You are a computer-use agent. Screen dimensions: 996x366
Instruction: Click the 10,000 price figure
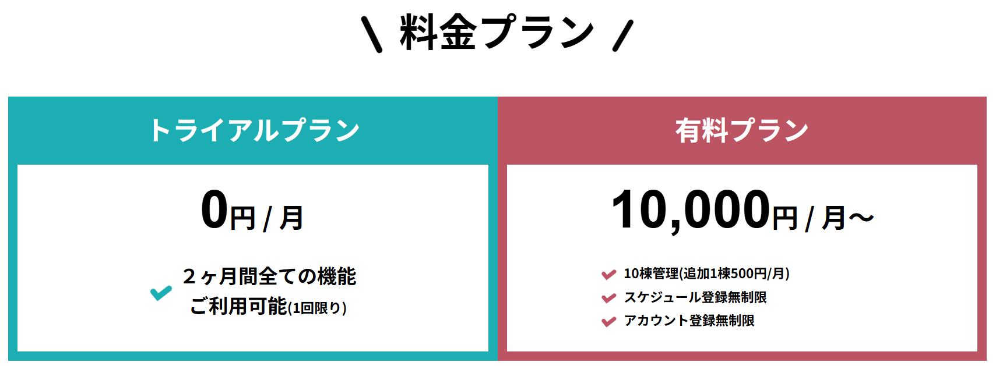coord(691,210)
